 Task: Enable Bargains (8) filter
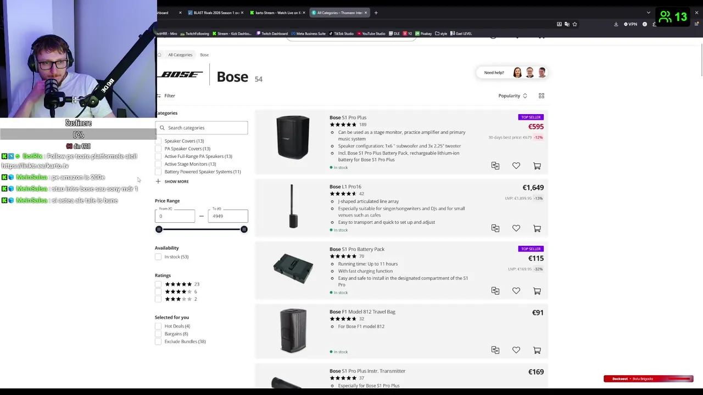159,334
